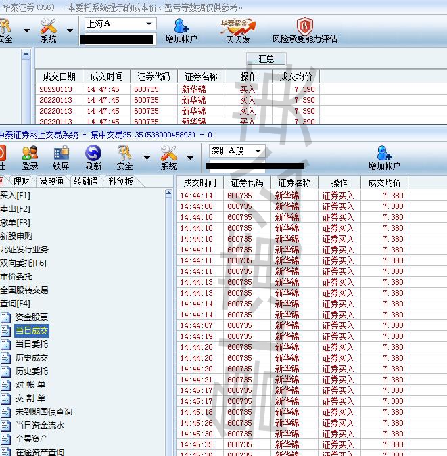The width and height of the screenshot is (447, 456).
Task: Select 北证发行业务 menu entry
Action: pos(24,250)
